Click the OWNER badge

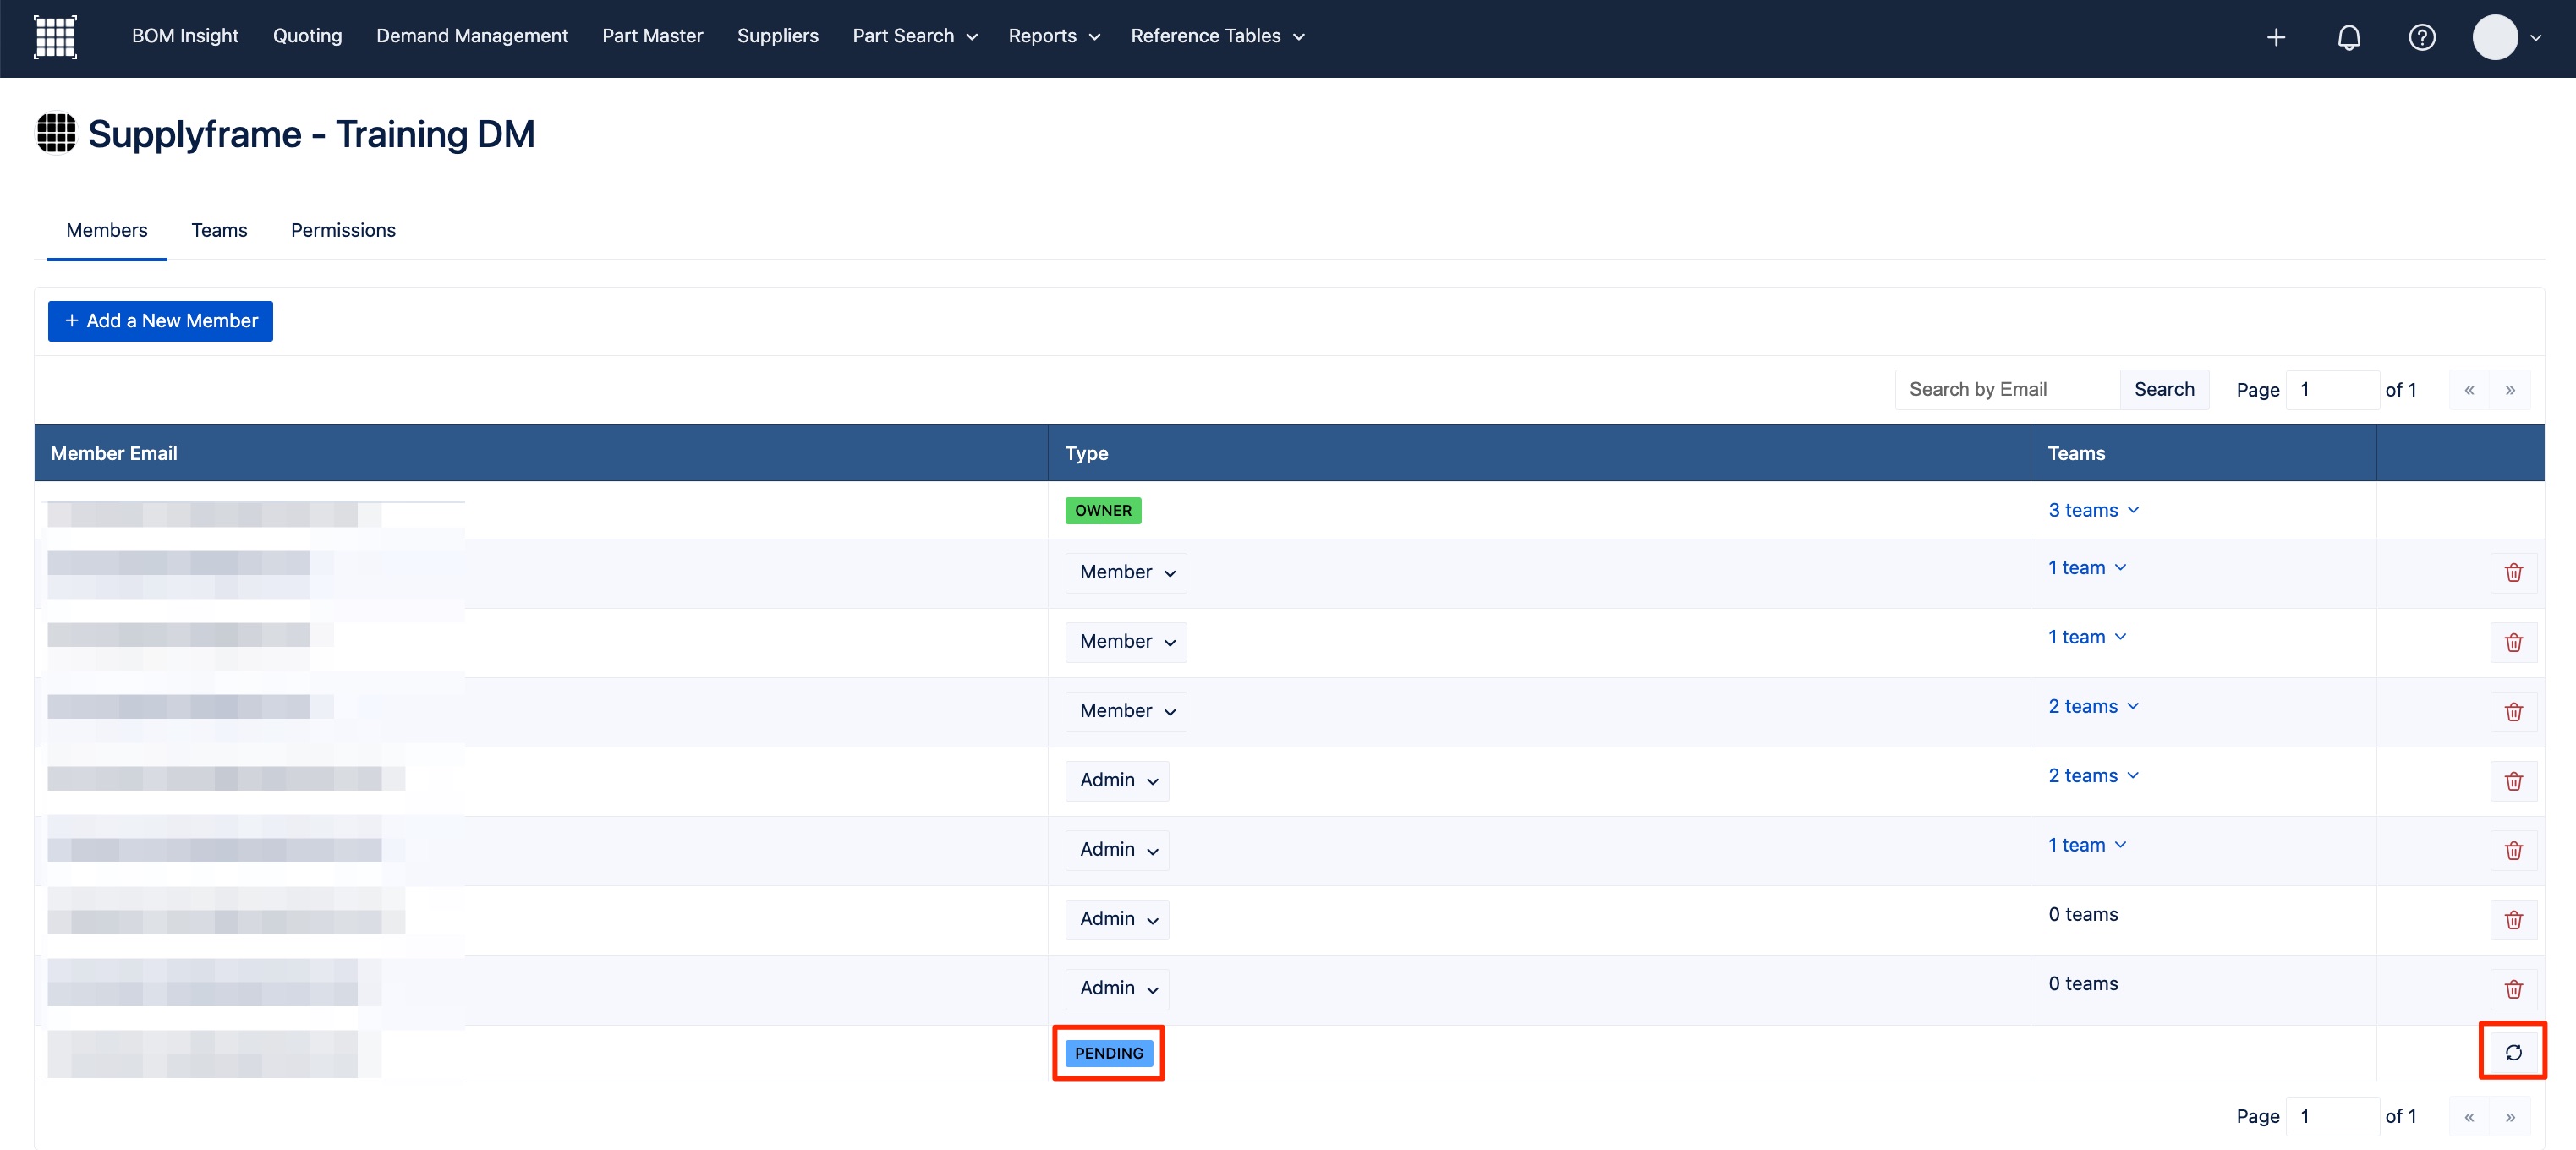point(1103,511)
